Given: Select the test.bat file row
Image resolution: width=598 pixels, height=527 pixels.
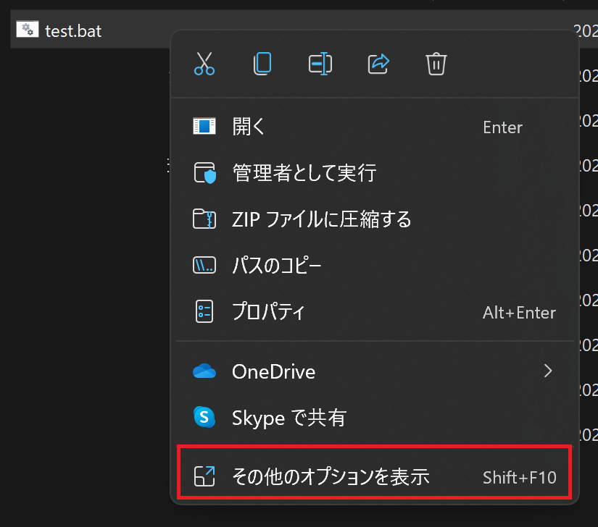Looking at the screenshot, I should 72,29.
